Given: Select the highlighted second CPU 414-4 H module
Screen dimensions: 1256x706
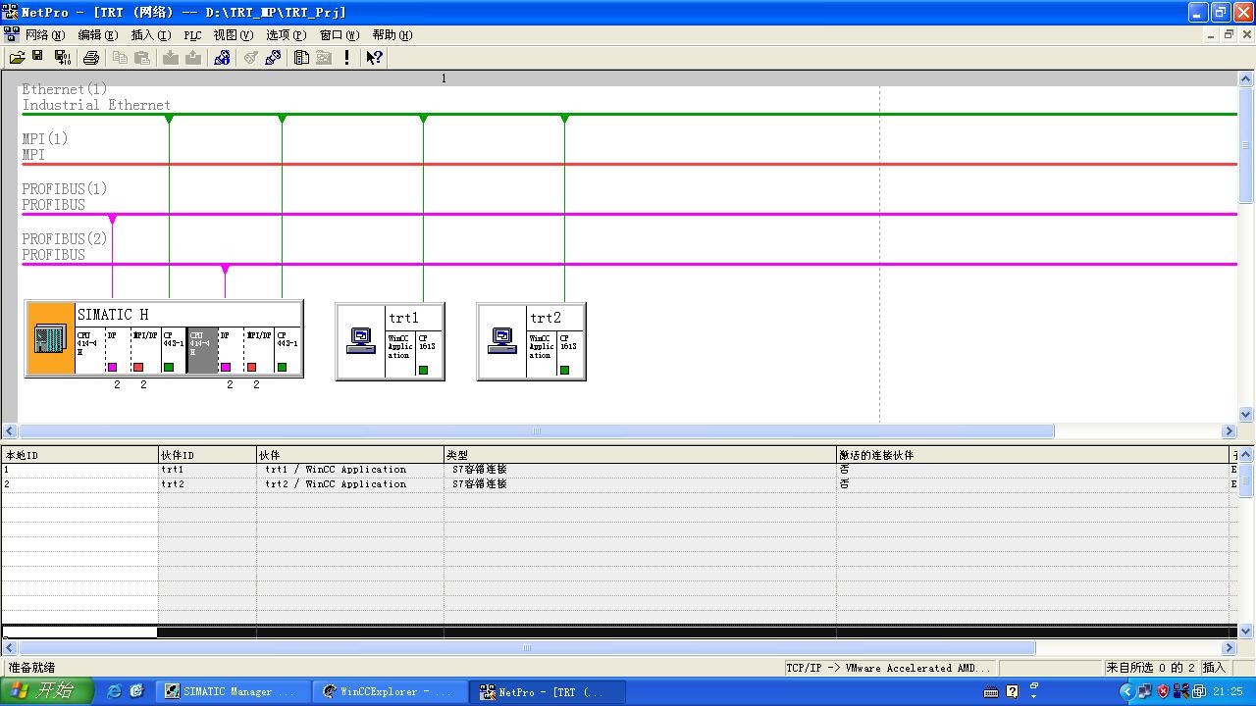Looking at the screenshot, I should pyautogui.click(x=202, y=350).
